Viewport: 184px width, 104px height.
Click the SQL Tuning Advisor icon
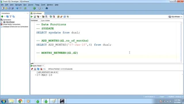46,17
